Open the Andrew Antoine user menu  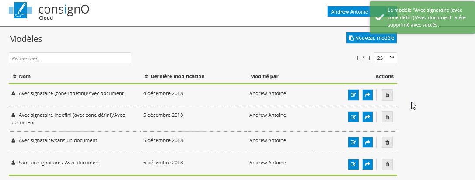(x=349, y=12)
